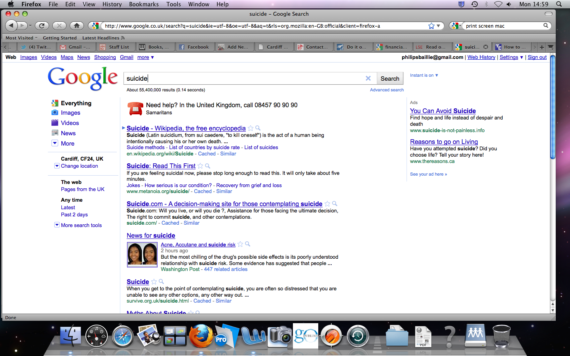Open the Bookmarks menu
Image resolution: width=570 pixels, height=356 pixels.
click(x=144, y=4)
